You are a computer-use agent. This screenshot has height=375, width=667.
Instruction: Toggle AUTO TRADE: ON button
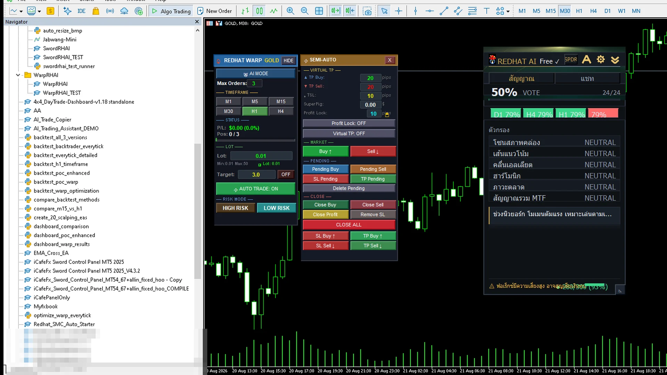[x=256, y=189]
